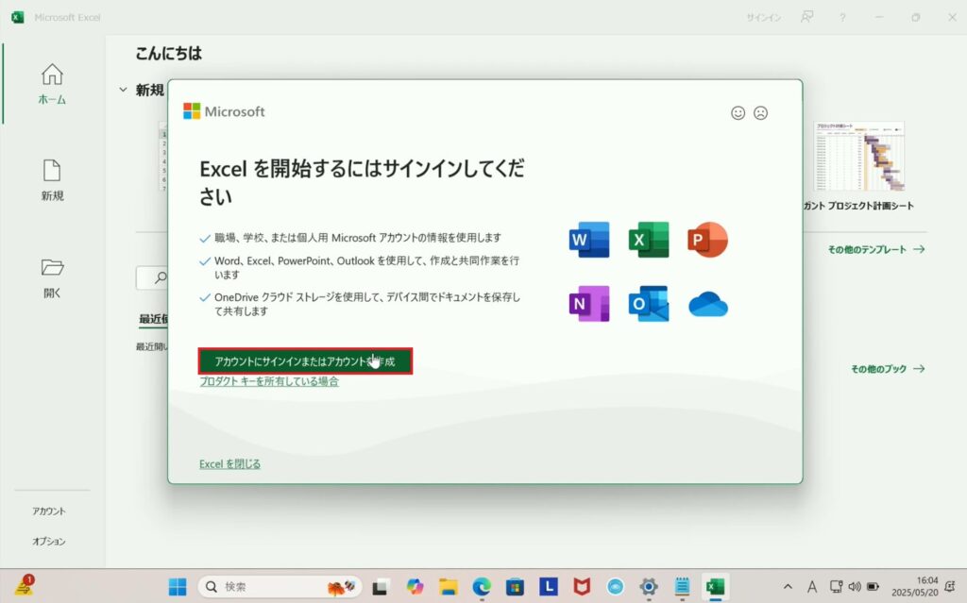Open File Explorer from the taskbar
967x603 pixels.
(x=449, y=586)
